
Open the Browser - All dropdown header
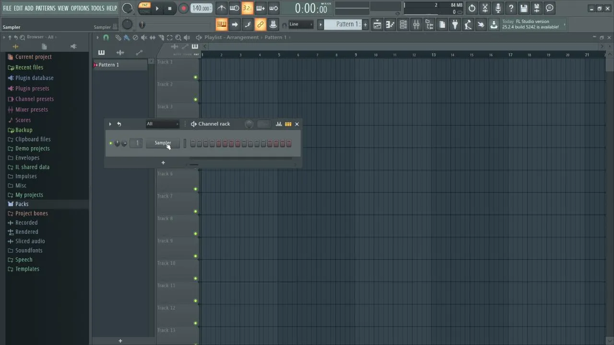pyautogui.click(x=40, y=37)
